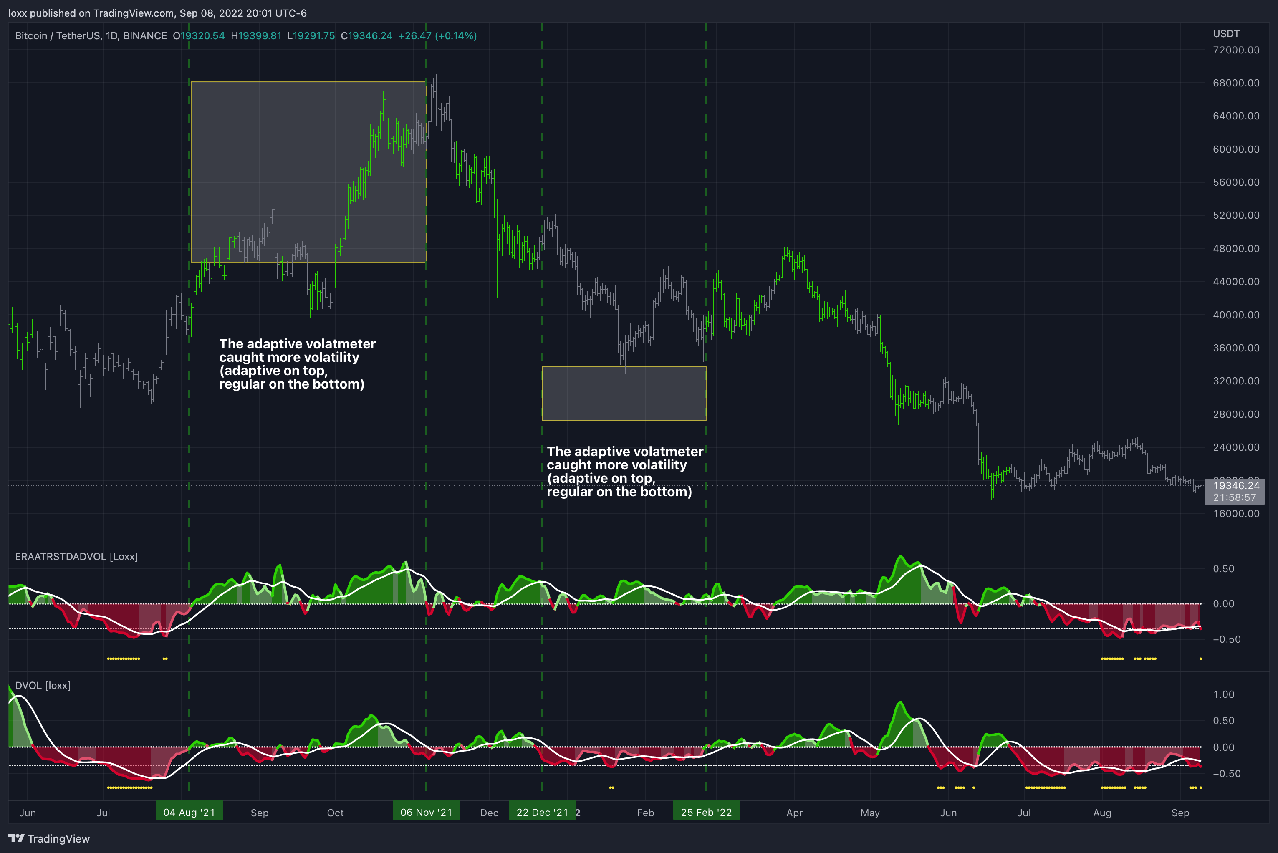Open the DVOL [loxx] indicator legend
Viewport: 1278px width, 853px height.
pos(43,685)
